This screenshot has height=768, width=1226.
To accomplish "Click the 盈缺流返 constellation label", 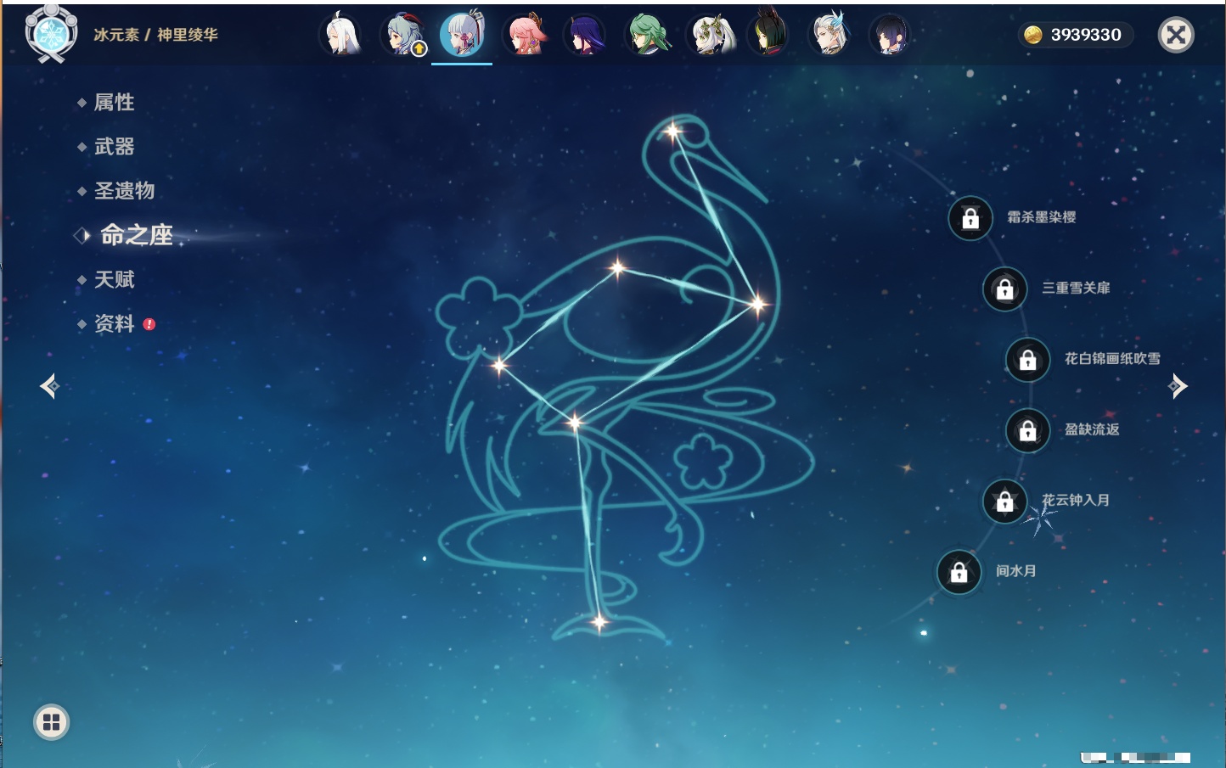I will (1092, 429).
